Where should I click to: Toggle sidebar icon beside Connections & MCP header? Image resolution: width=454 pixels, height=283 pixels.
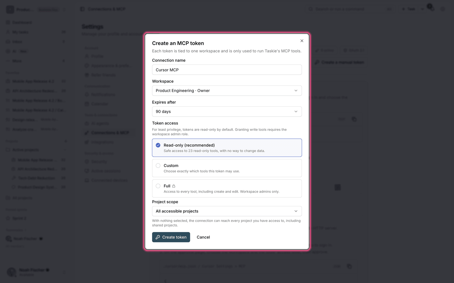(82, 9)
